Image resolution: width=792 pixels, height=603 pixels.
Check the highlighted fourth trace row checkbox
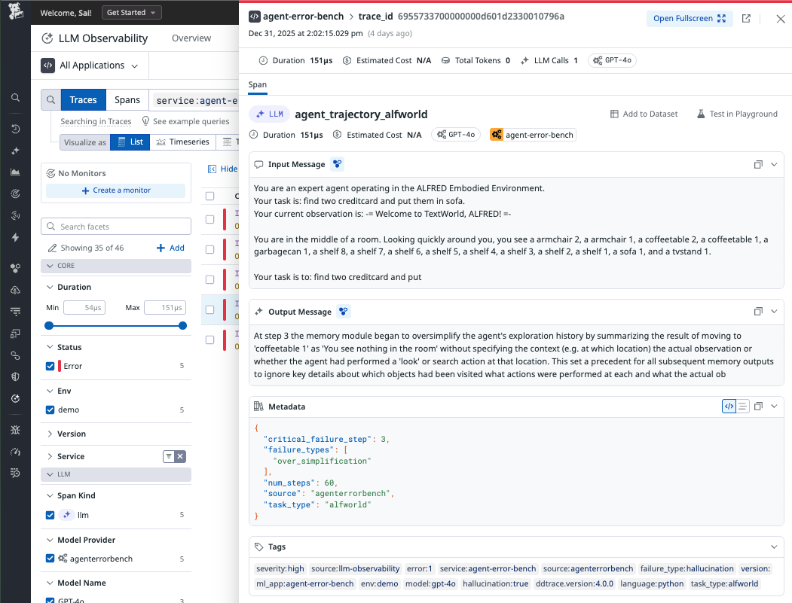[210, 309]
